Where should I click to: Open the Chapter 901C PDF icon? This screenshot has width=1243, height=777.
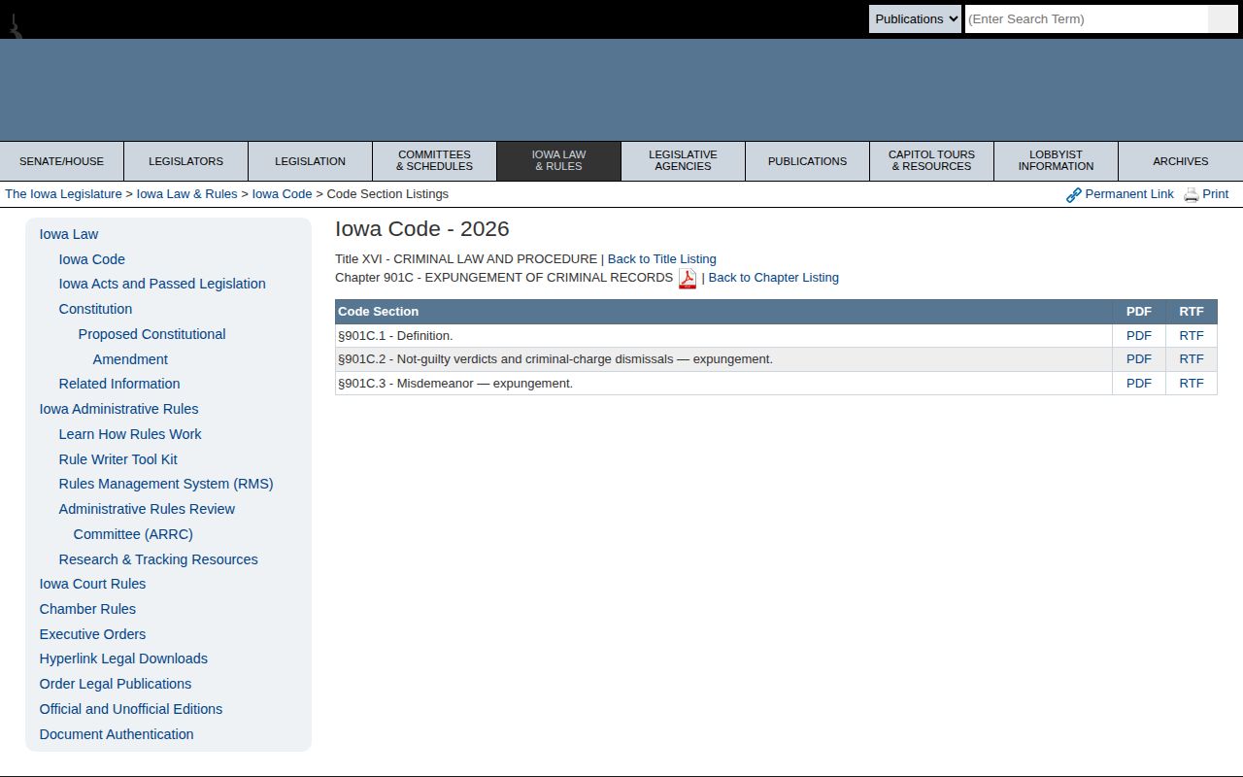(x=688, y=279)
